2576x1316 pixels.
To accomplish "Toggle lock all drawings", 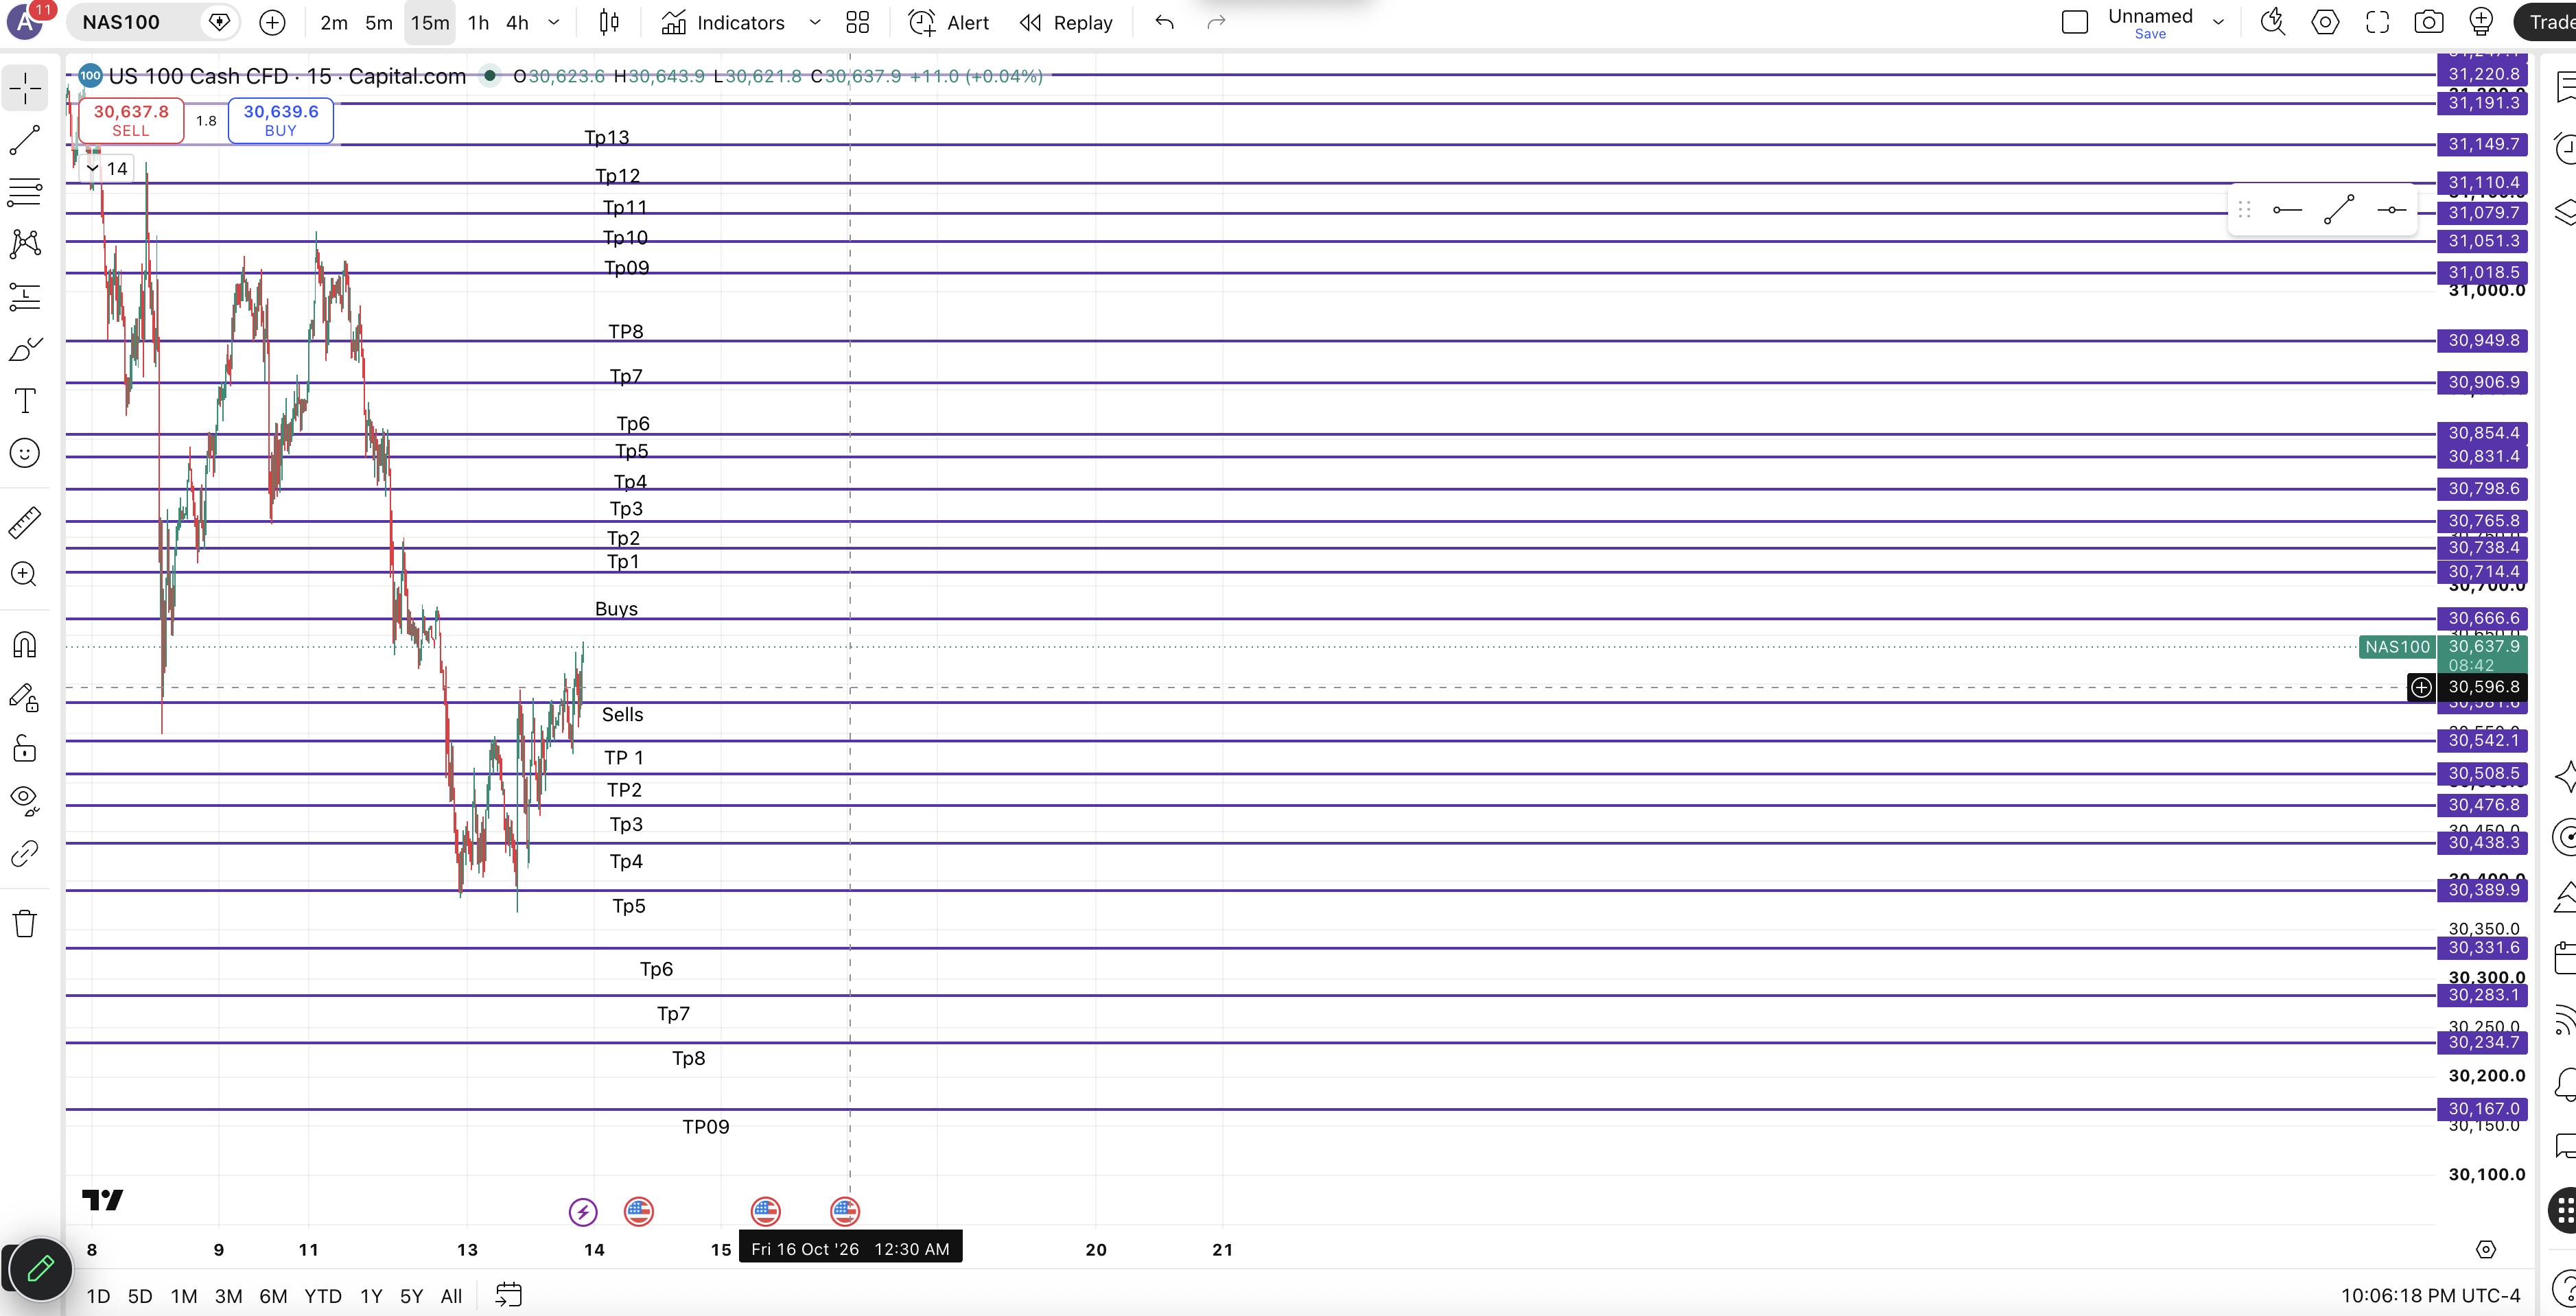I will (25, 749).
